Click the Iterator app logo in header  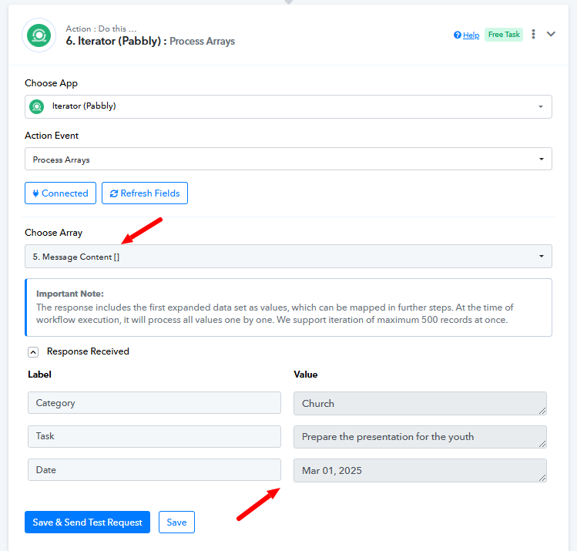pos(39,35)
